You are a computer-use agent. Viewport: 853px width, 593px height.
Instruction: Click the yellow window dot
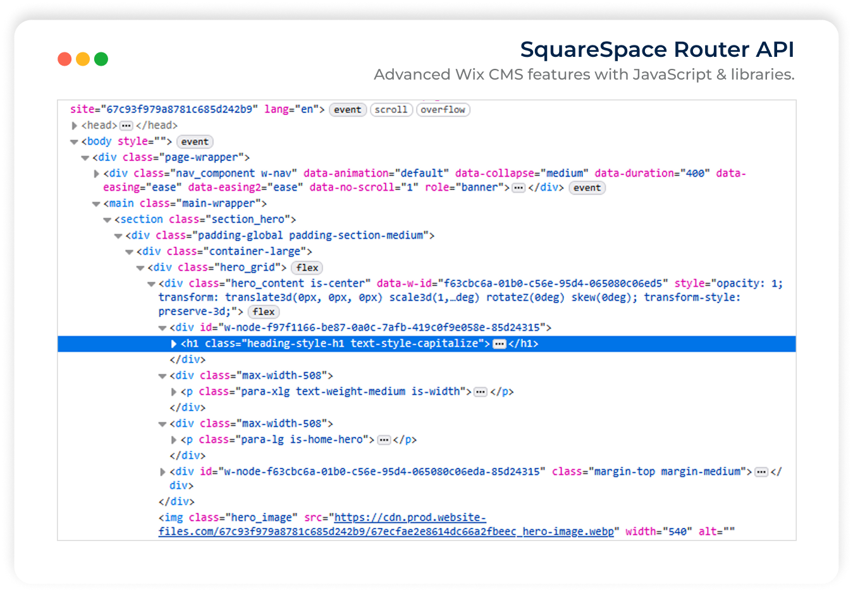coord(83,59)
